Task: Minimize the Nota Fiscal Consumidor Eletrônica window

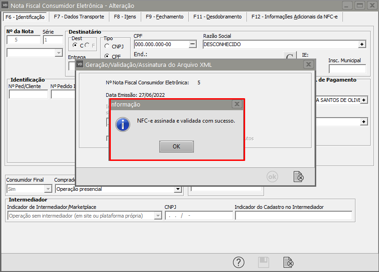Action: [347, 6]
